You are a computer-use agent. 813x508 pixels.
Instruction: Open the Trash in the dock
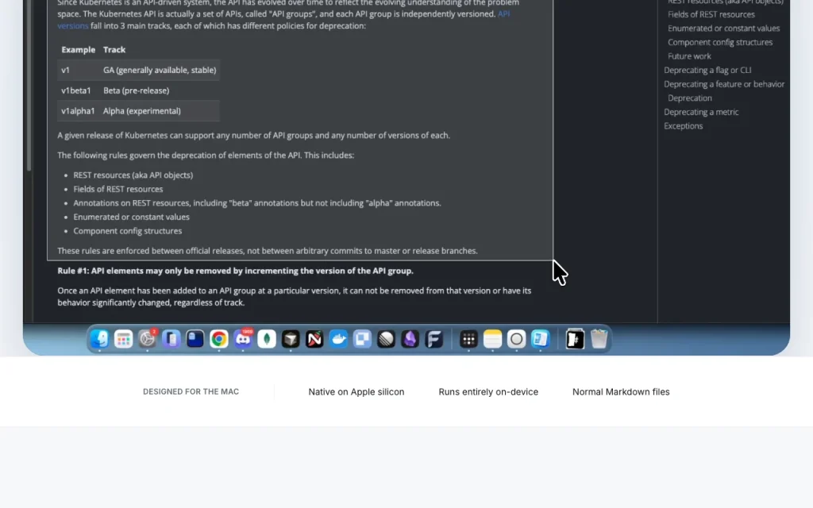(x=599, y=339)
